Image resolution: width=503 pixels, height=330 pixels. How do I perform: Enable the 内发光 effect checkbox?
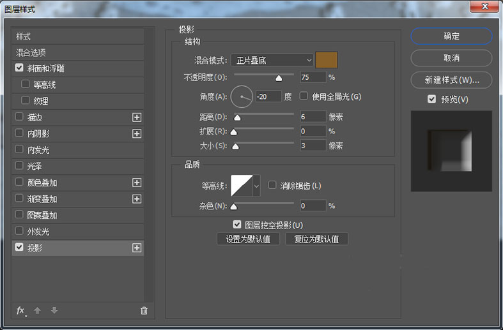tap(19, 149)
